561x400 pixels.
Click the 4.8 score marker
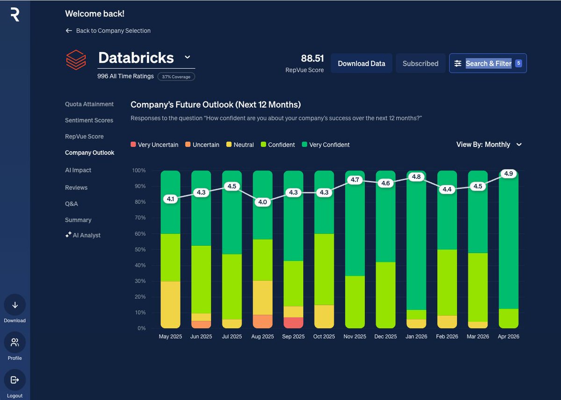pyautogui.click(x=416, y=177)
